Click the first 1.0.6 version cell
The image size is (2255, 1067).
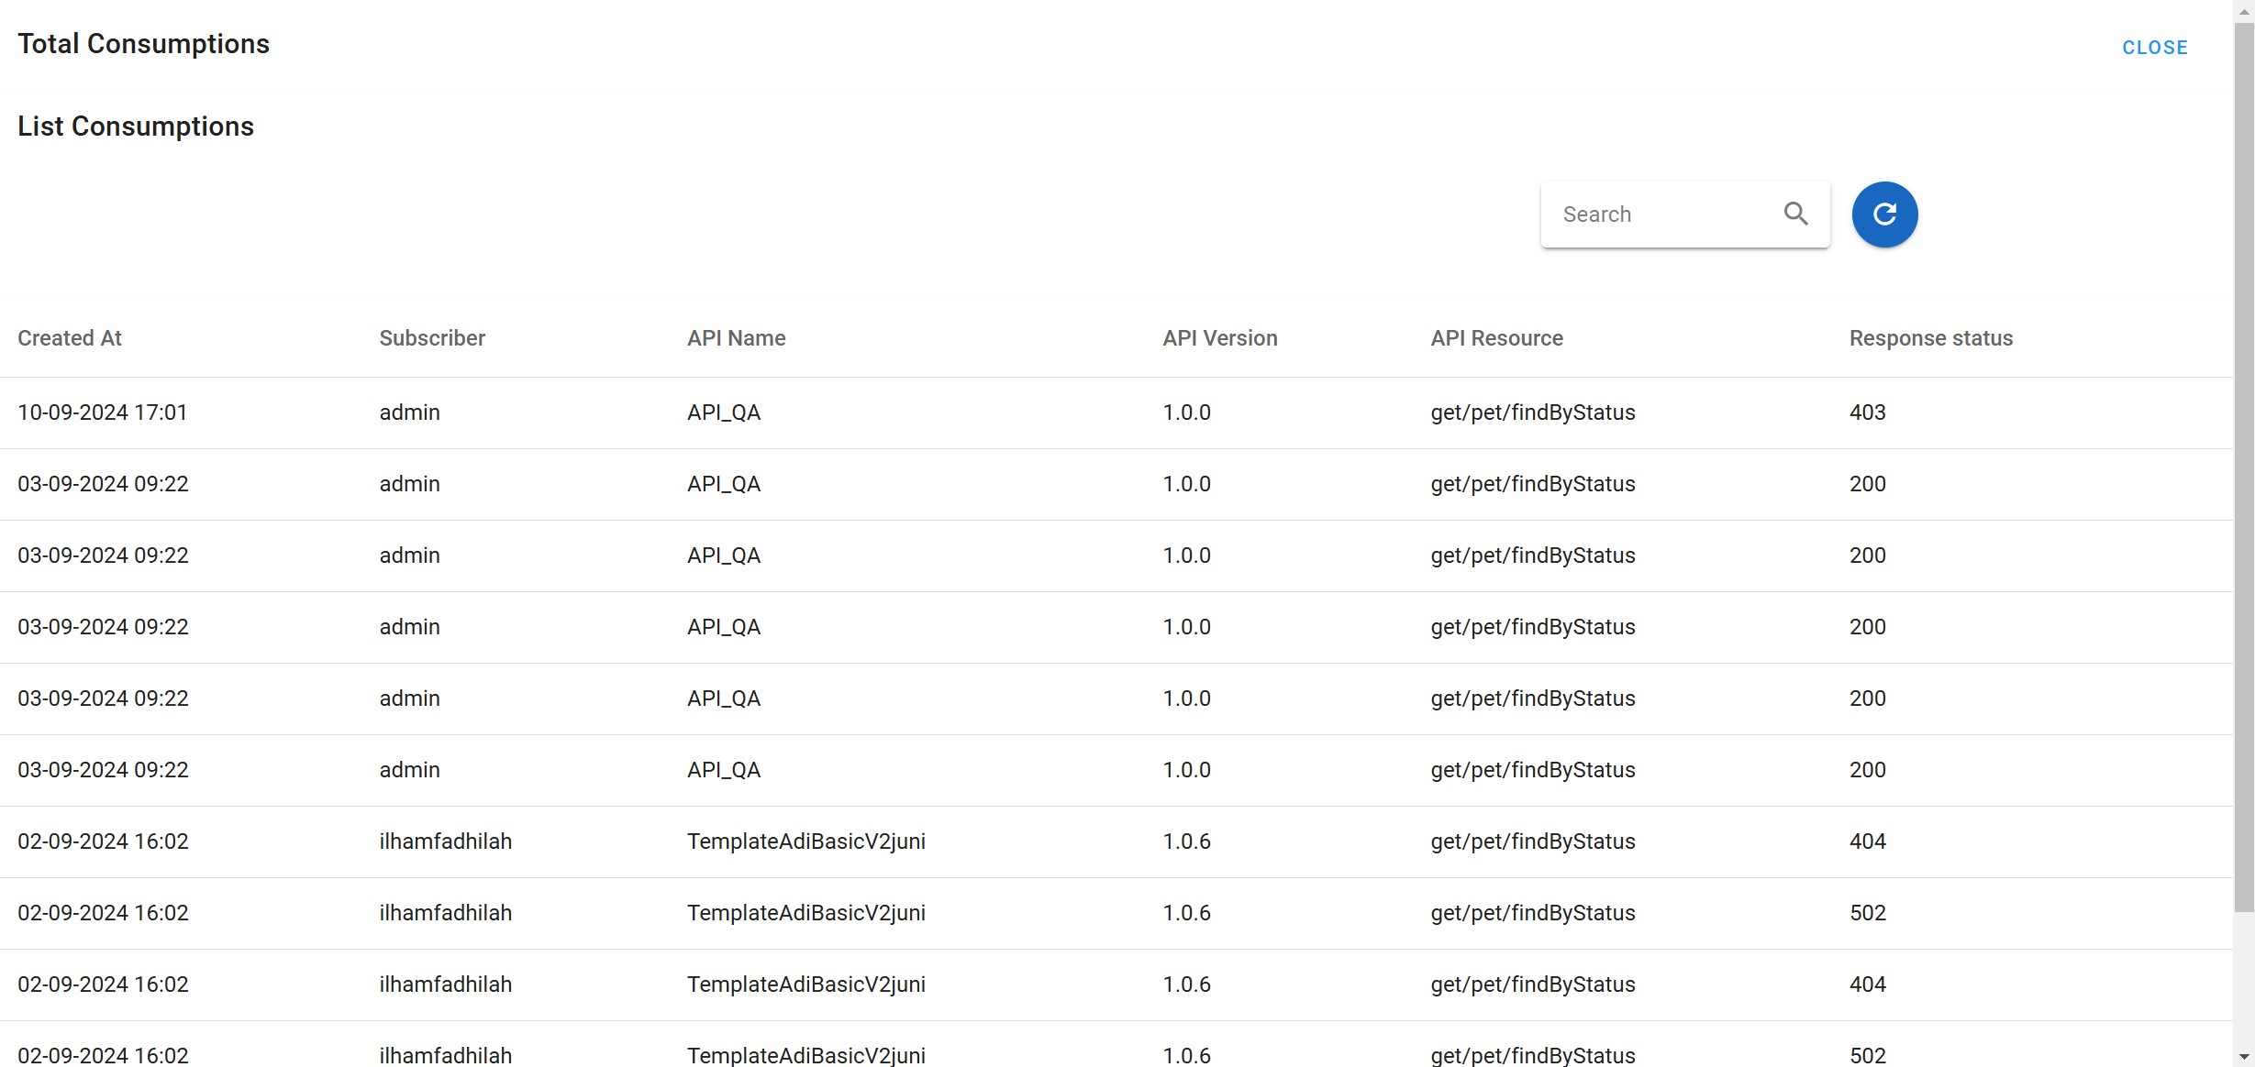1186,841
